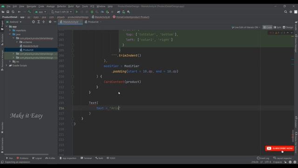The image size is (298, 168).
Task: Open the Build menu
Action: pyautogui.click(x=71, y=6)
